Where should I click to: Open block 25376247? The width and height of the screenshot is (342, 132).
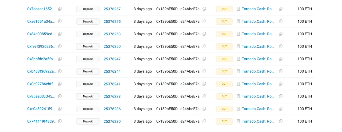[x=112, y=59]
